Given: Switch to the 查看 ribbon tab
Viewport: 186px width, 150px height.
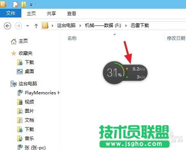Looking at the screenshot, I should 72,13.
